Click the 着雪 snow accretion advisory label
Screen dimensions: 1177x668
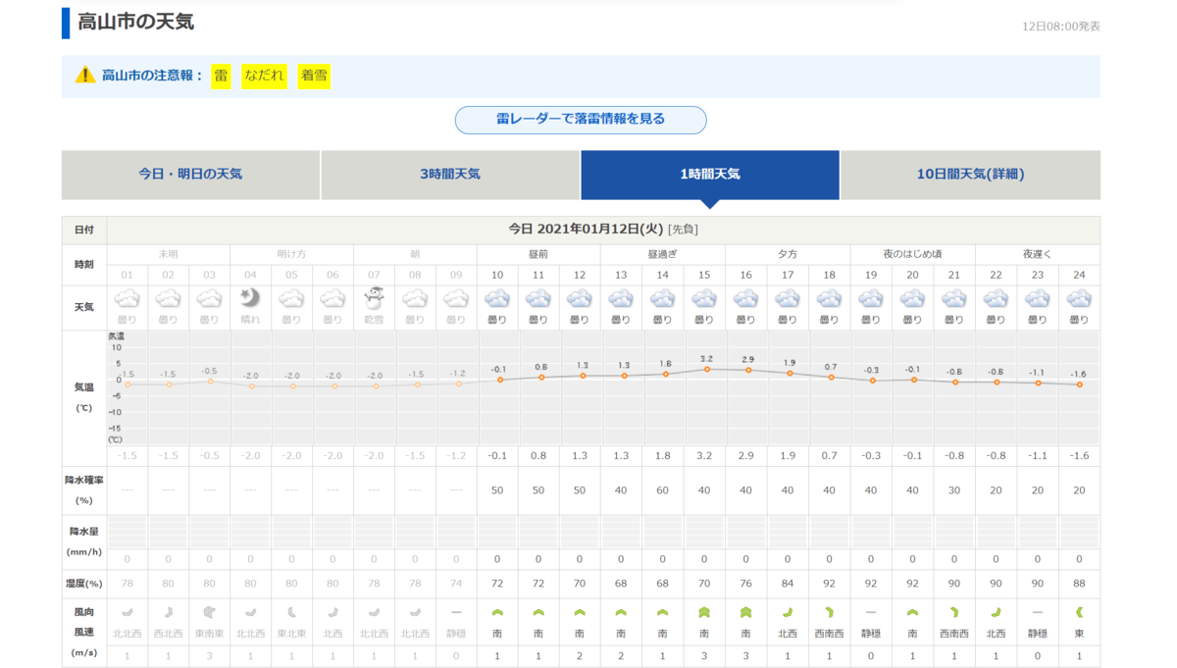coord(313,76)
